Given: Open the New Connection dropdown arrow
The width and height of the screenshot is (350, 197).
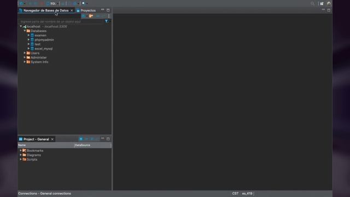Looking at the screenshot, I should (25, 4).
